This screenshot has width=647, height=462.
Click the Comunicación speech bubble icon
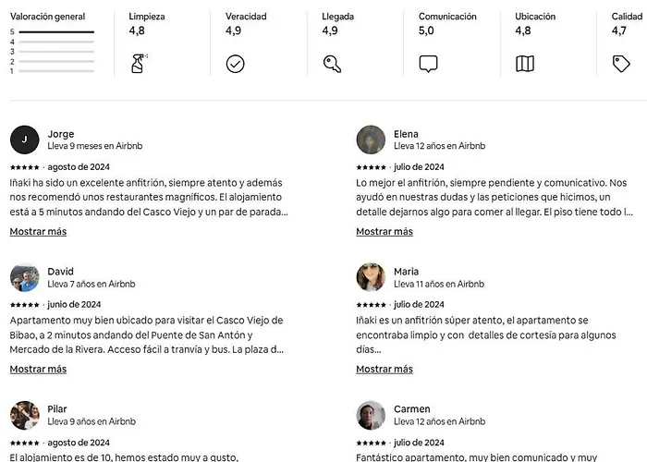point(428,64)
